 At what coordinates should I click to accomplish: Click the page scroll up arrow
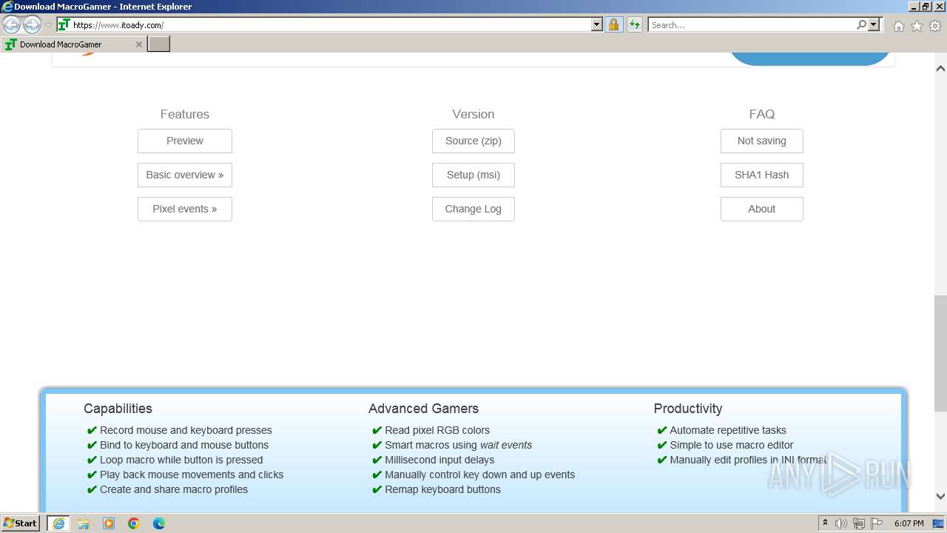940,68
